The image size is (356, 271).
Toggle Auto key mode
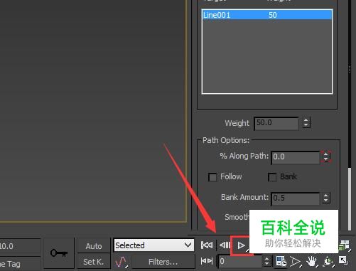click(94, 246)
